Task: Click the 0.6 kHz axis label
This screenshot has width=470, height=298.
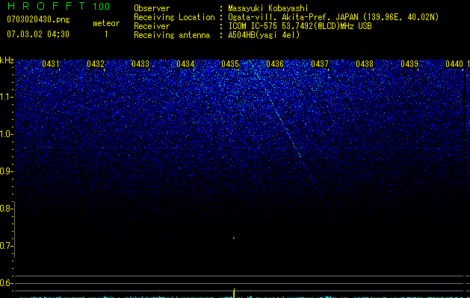Action: coord(6,283)
